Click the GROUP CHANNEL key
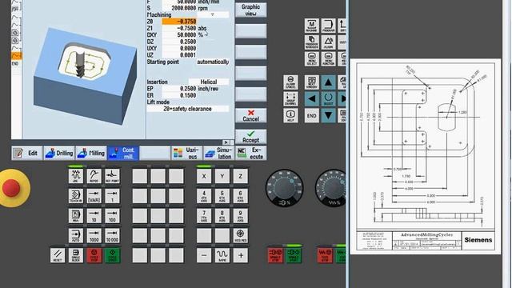 click(290, 98)
